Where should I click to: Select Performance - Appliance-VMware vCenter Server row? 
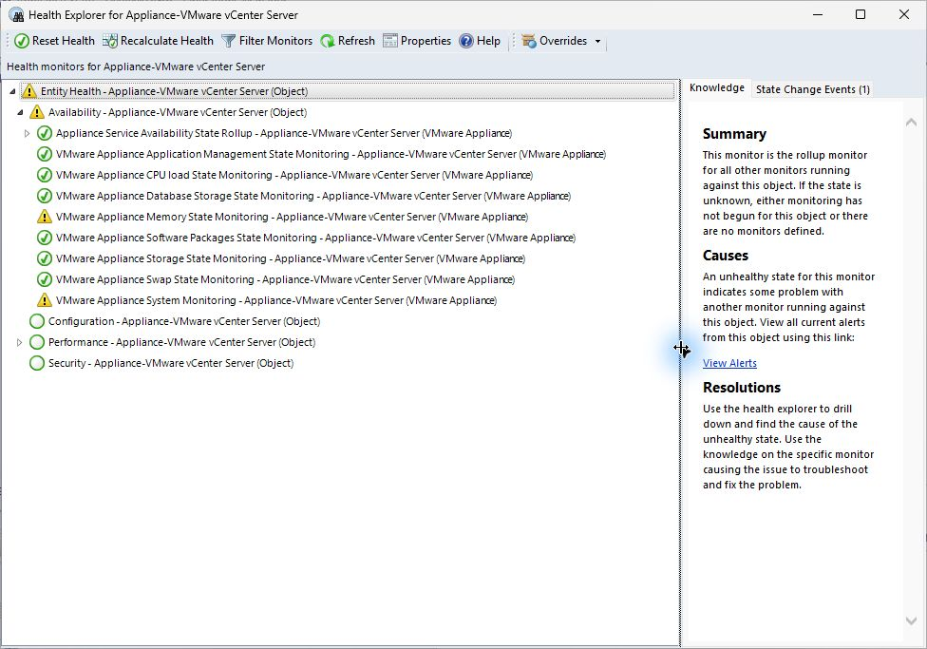click(x=181, y=342)
